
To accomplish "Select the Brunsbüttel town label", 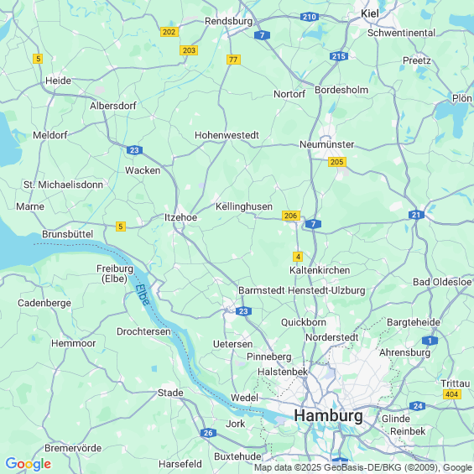I will (x=68, y=234).
